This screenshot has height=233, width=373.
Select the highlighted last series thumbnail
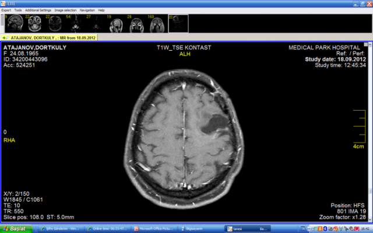point(178,23)
